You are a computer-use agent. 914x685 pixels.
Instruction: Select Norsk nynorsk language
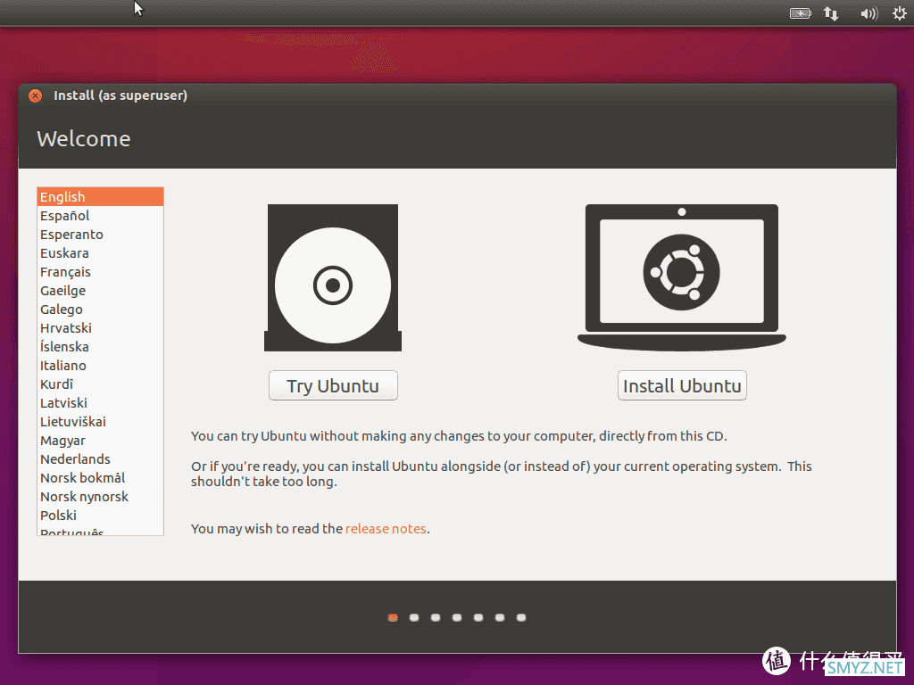coord(100,496)
